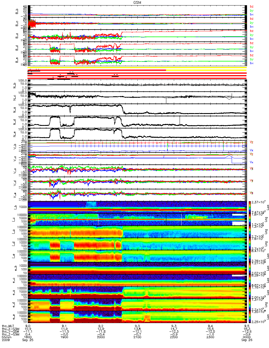Screen dimensions: 269x348
Task: Click the Sep 25 date label
Action: (28, 340)
